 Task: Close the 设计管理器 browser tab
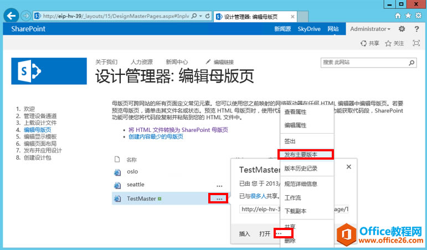tap(292, 17)
